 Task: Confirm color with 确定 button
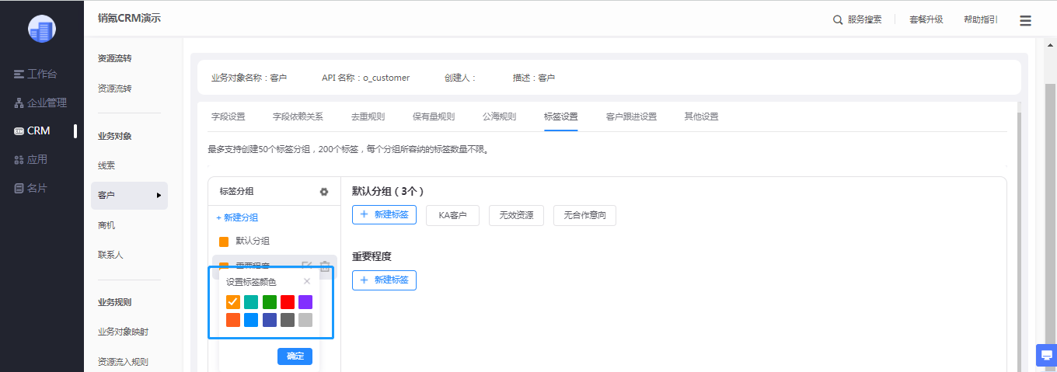click(295, 356)
